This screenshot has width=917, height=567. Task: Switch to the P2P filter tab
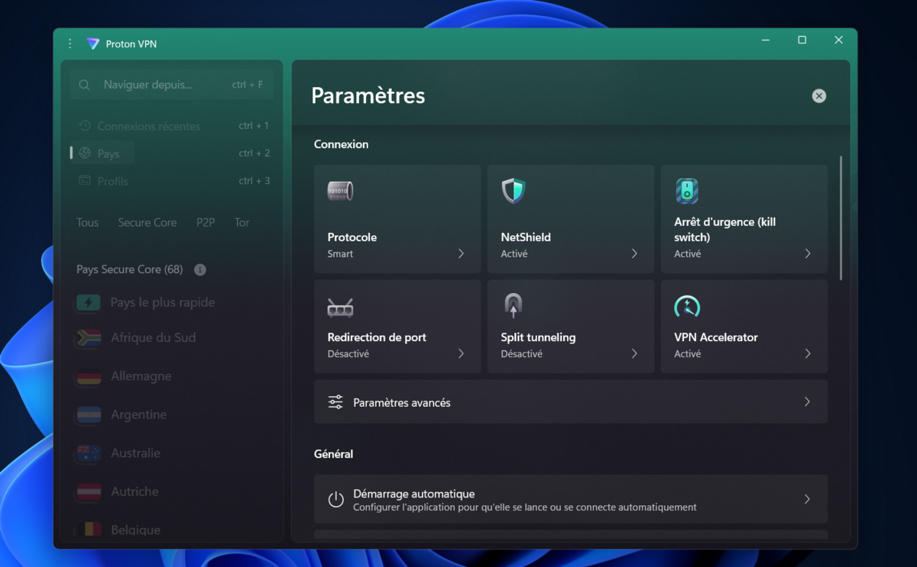tap(206, 223)
